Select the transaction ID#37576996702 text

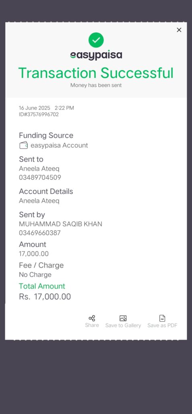39,114
